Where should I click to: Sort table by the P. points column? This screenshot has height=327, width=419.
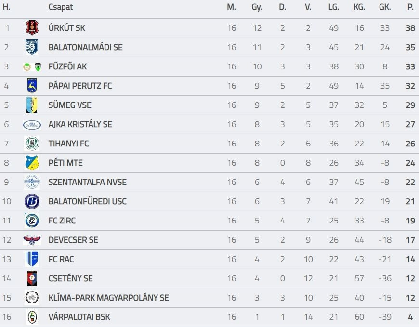[410, 7]
